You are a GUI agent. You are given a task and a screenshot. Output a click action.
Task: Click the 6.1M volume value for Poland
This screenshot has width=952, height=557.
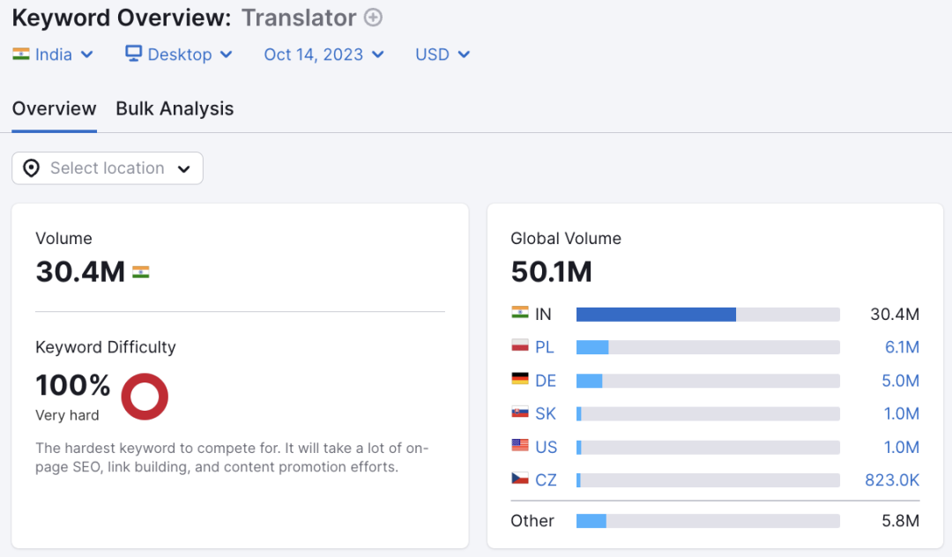click(x=902, y=347)
